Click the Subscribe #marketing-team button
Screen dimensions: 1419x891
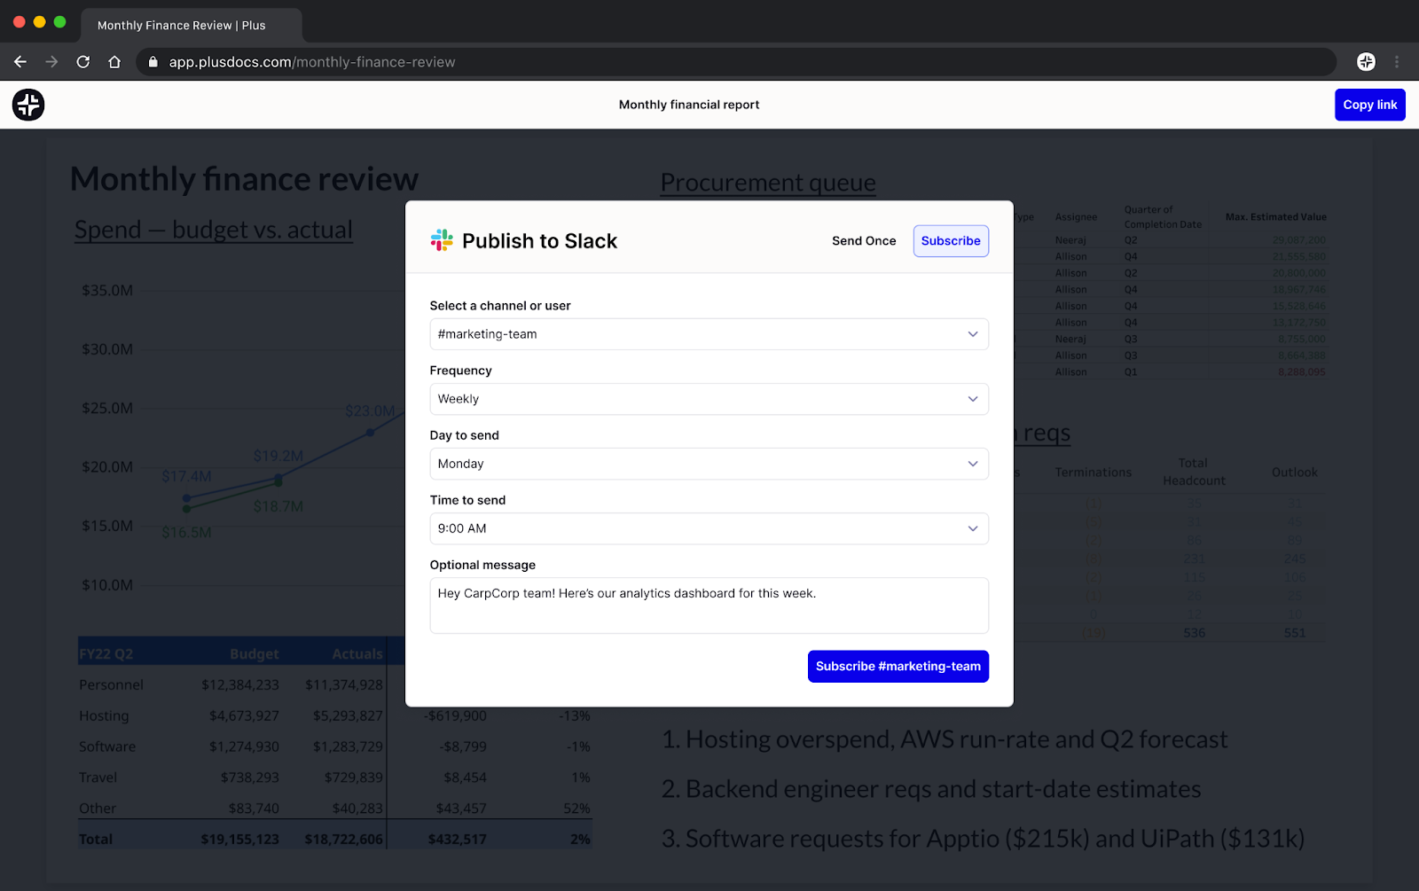pos(898,667)
